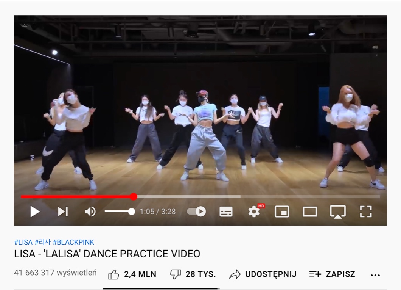
Task: Switch to theater mode view
Action: [310, 212]
